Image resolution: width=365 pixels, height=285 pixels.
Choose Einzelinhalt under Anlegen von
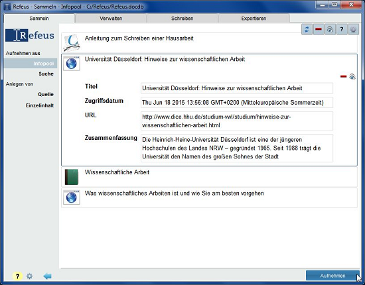[x=40, y=105]
